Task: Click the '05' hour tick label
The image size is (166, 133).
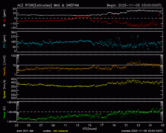Action: tap(29, 125)
